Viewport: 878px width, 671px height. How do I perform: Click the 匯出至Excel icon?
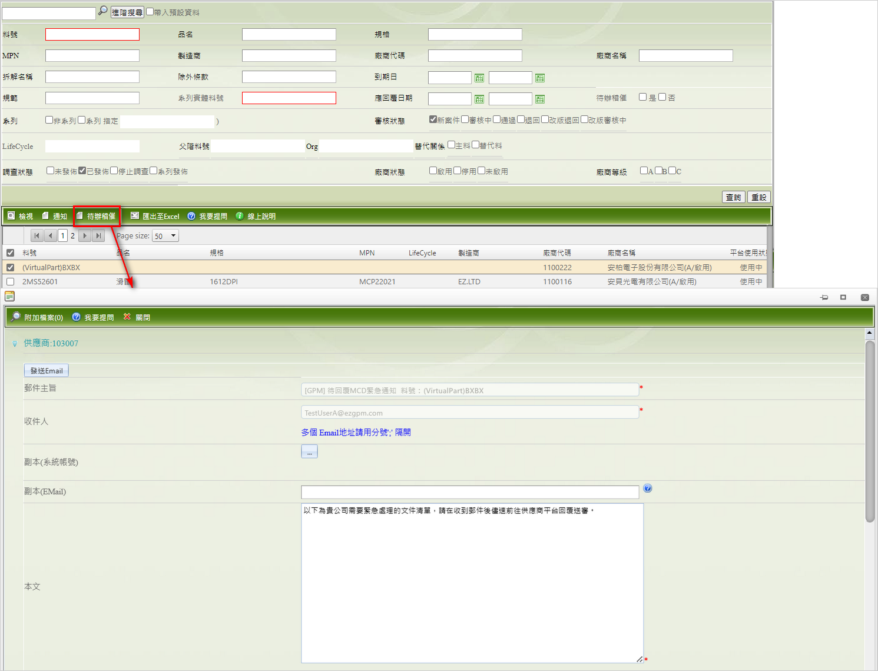[x=135, y=216]
